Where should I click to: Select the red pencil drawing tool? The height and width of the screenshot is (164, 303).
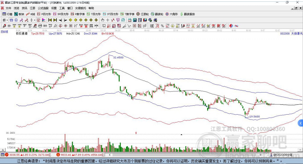[x=4, y=26]
